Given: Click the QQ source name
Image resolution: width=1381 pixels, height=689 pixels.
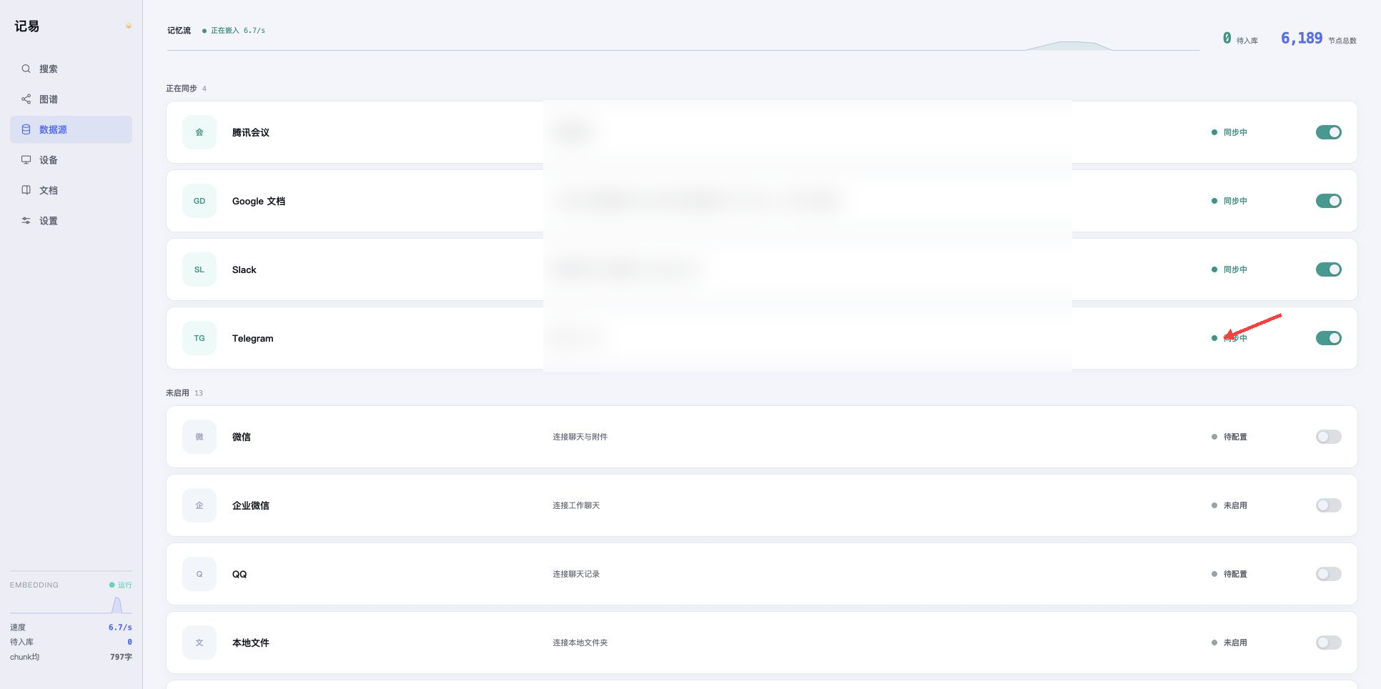Looking at the screenshot, I should pyautogui.click(x=239, y=574).
